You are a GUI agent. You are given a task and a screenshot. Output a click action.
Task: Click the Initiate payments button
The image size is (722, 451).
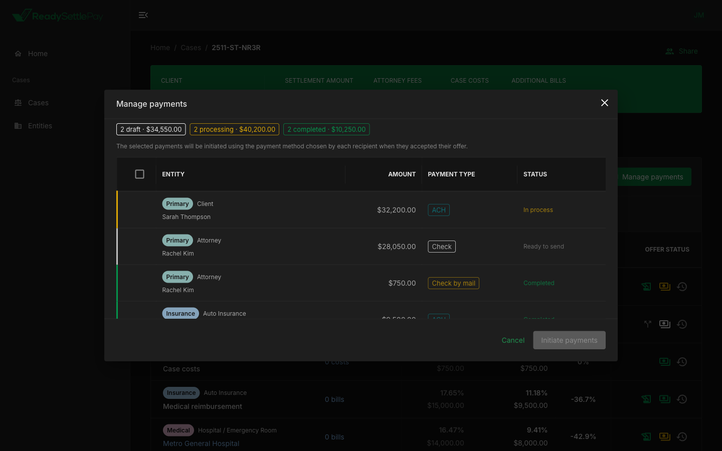(x=569, y=340)
